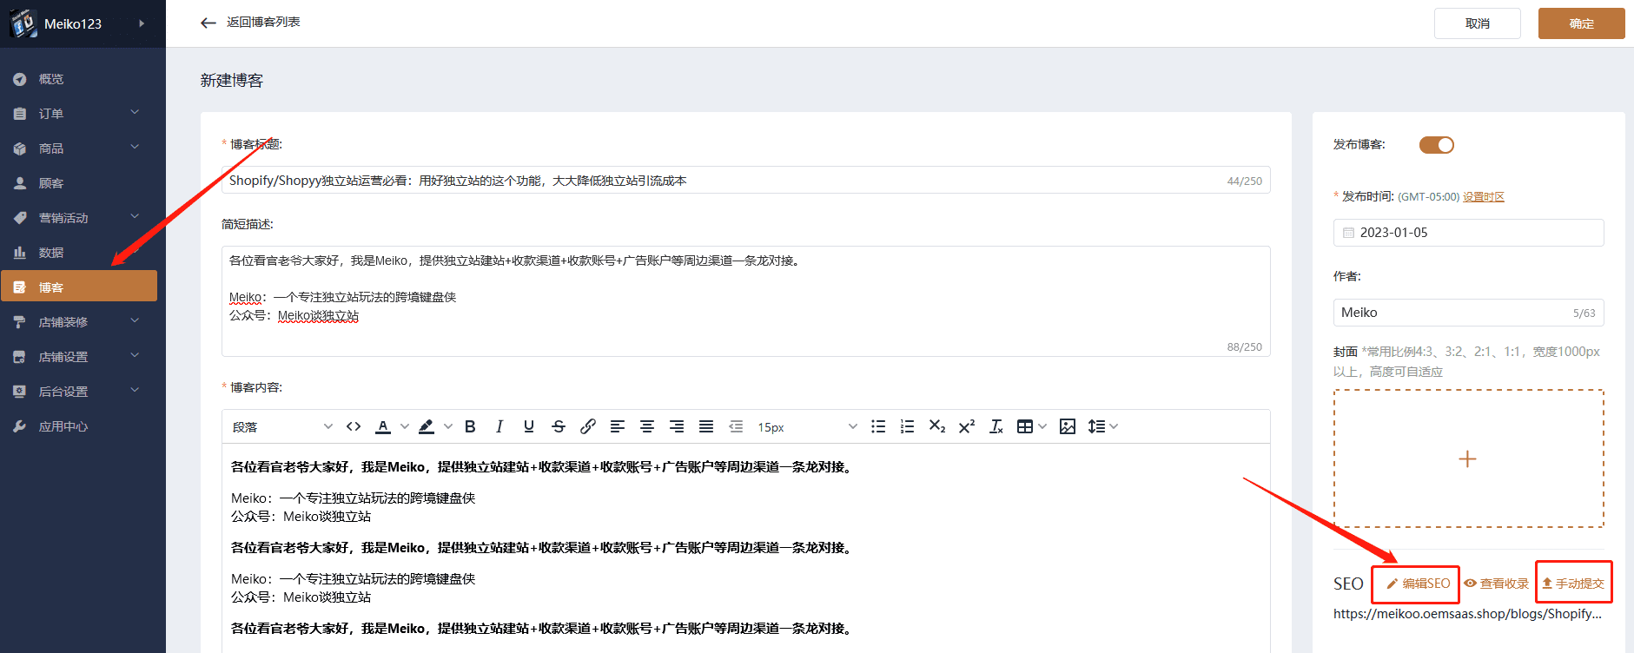This screenshot has width=1634, height=653.
Task: Click the blog SEO URL text
Action: point(1467,614)
